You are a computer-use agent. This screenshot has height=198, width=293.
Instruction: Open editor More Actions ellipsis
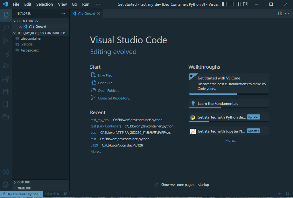[287, 13]
